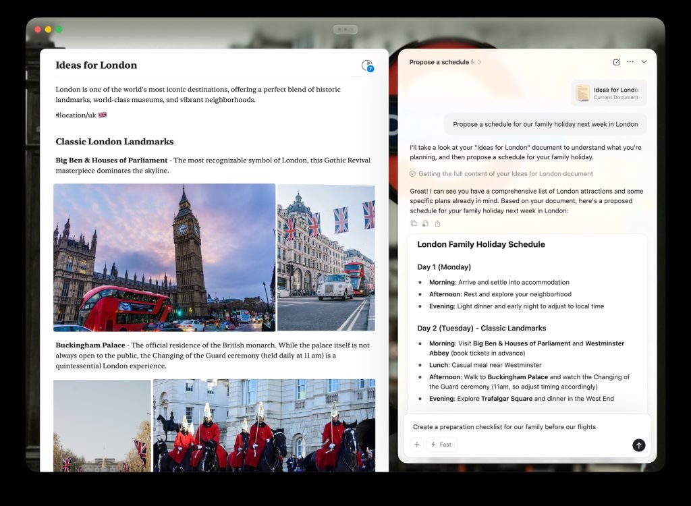Image resolution: width=691 pixels, height=506 pixels.
Task: Open the Big Ben photo with red bus
Action: tap(164, 257)
